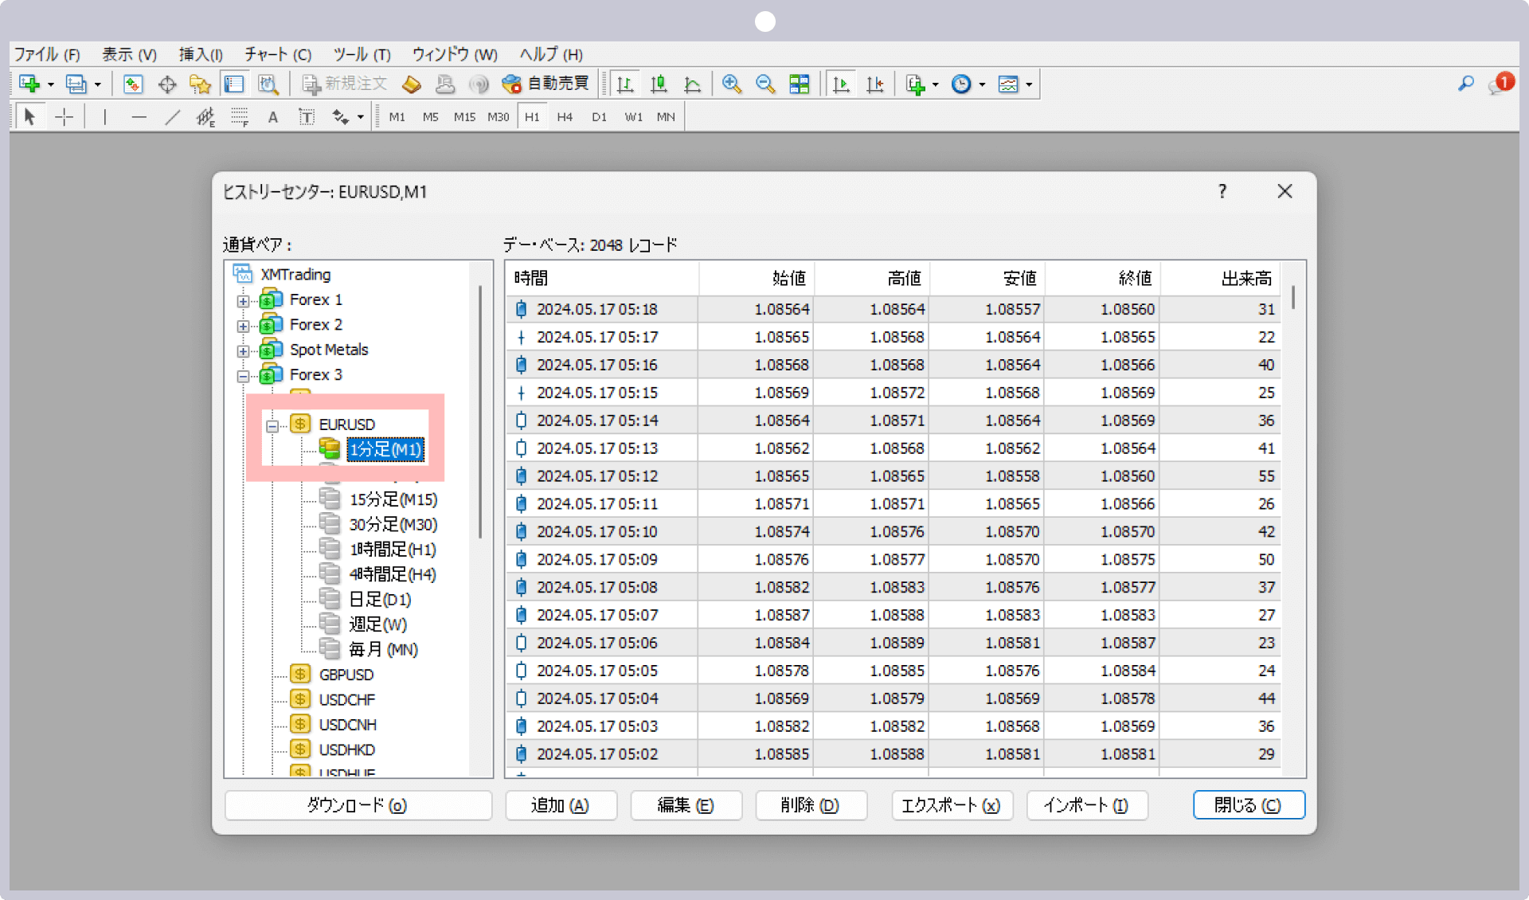Click the 新規注文 new order button
Image resolution: width=1529 pixels, height=900 pixels.
(x=345, y=84)
